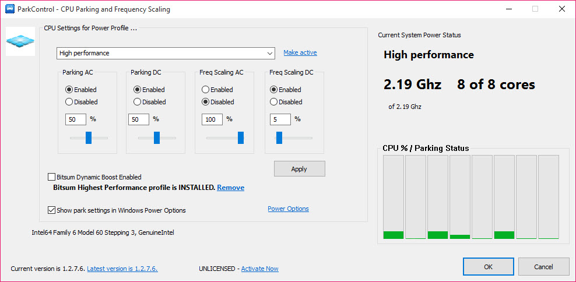Screen dimensions: 576x282
Task: Click the first CPU core usage bar
Action: (394, 197)
